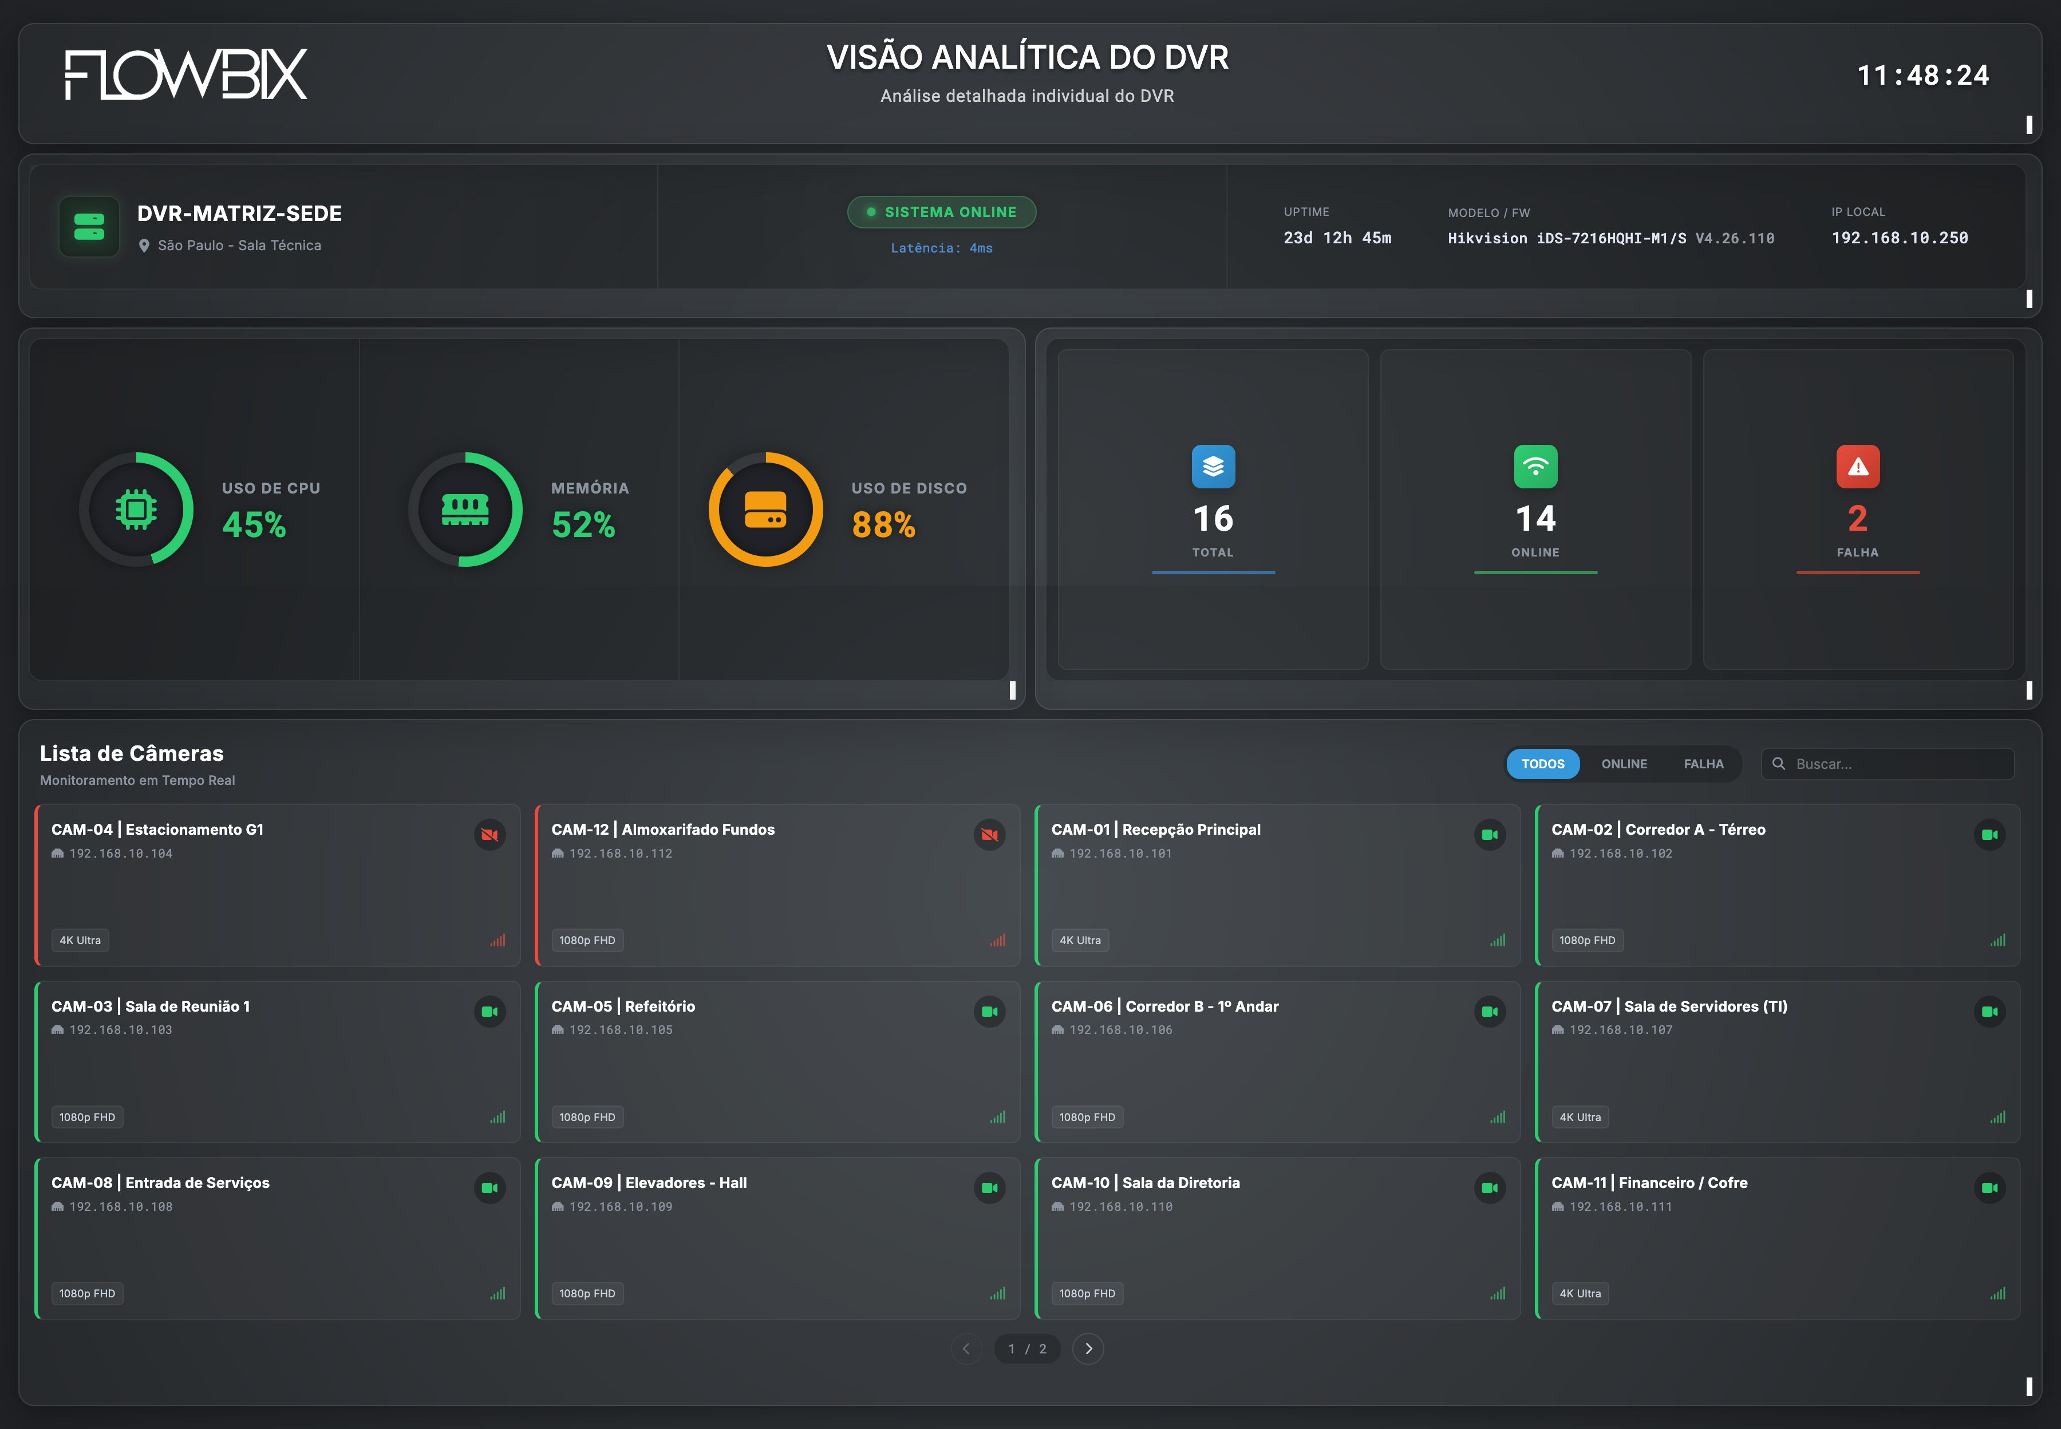Click the firmware version V4.26.110

(1734, 238)
